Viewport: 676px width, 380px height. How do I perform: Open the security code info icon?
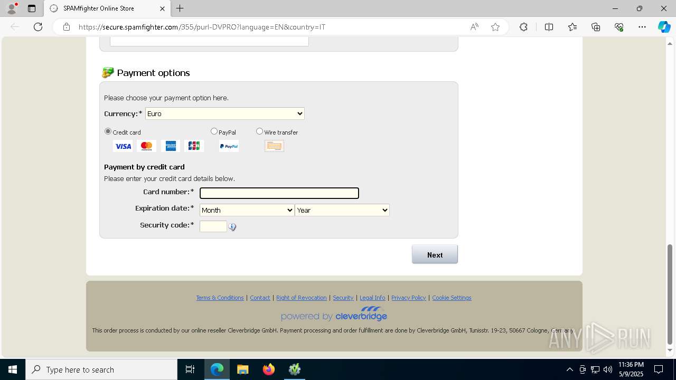[x=232, y=227]
